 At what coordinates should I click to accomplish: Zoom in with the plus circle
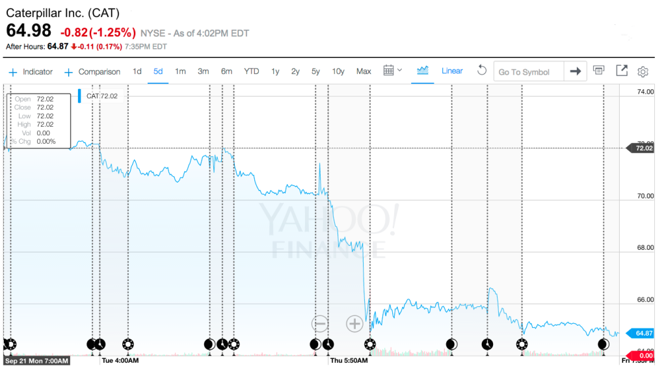point(354,323)
